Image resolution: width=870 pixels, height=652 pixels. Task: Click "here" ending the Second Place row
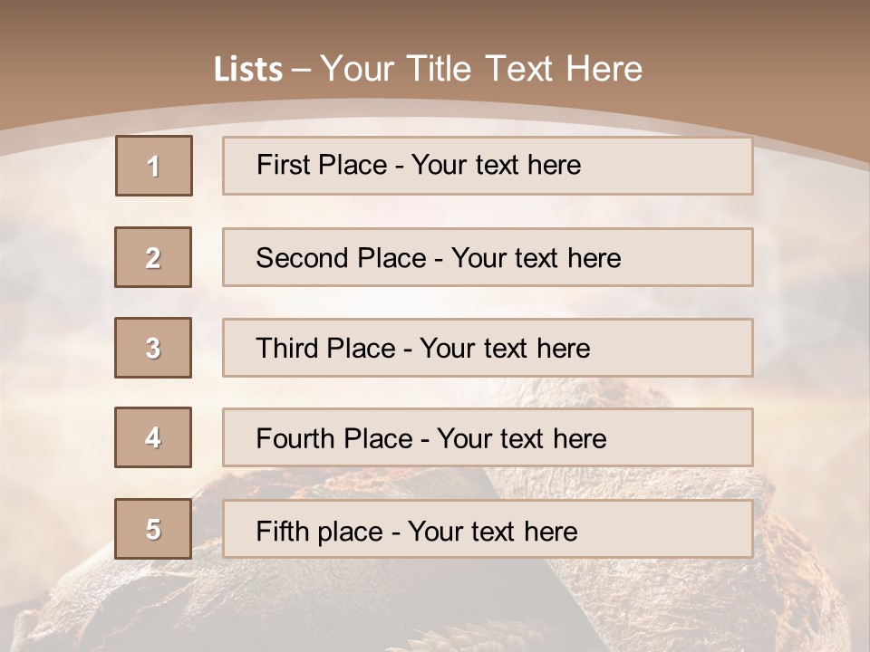594,258
